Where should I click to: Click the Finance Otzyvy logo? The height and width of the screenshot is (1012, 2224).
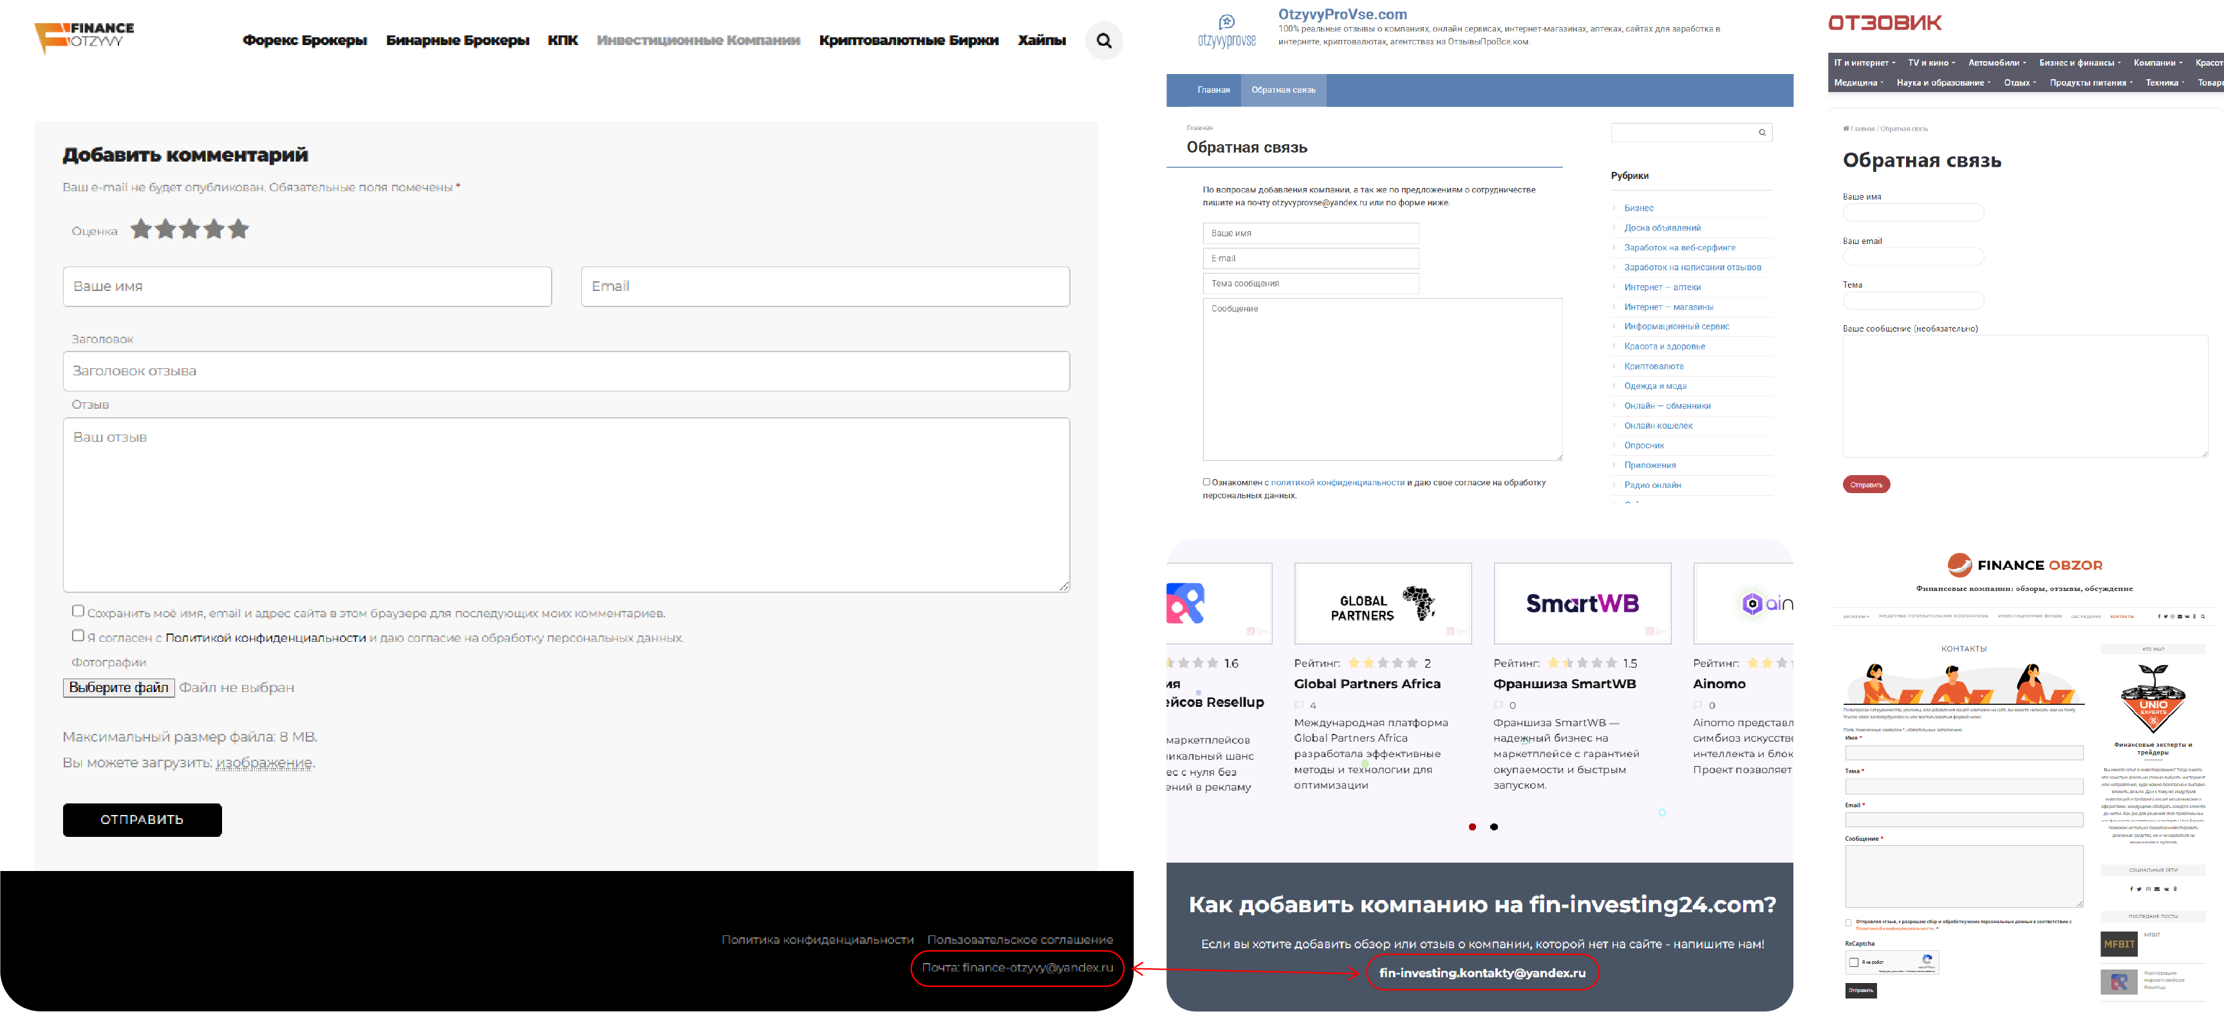[x=84, y=37]
